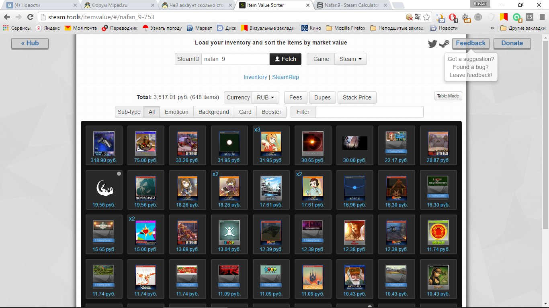The image size is (549, 308).
Task: Filter items by Card sub-type
Action: [x=245, y=112]
